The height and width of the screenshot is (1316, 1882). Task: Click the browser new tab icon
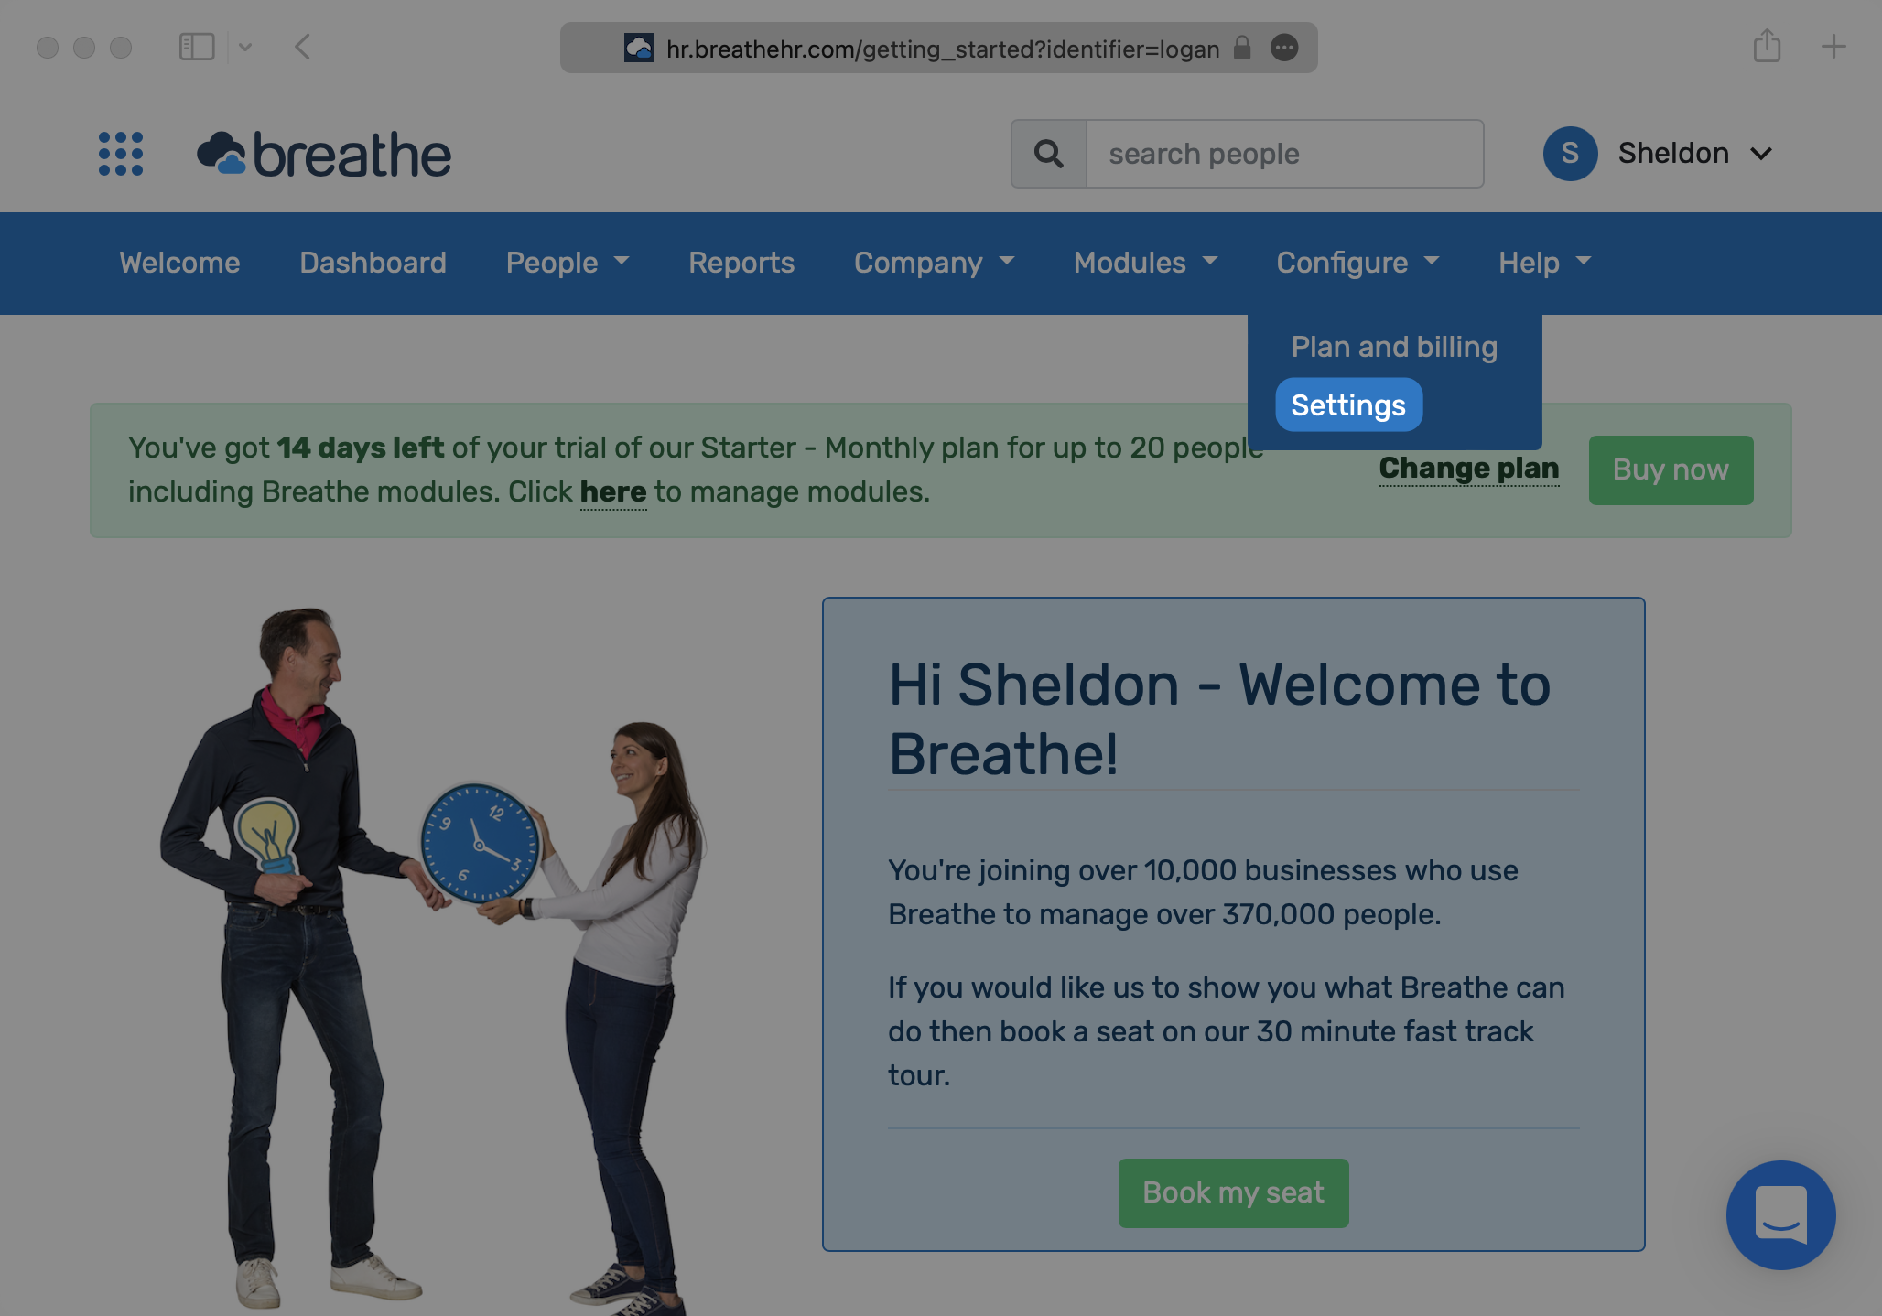(1833, 46)
